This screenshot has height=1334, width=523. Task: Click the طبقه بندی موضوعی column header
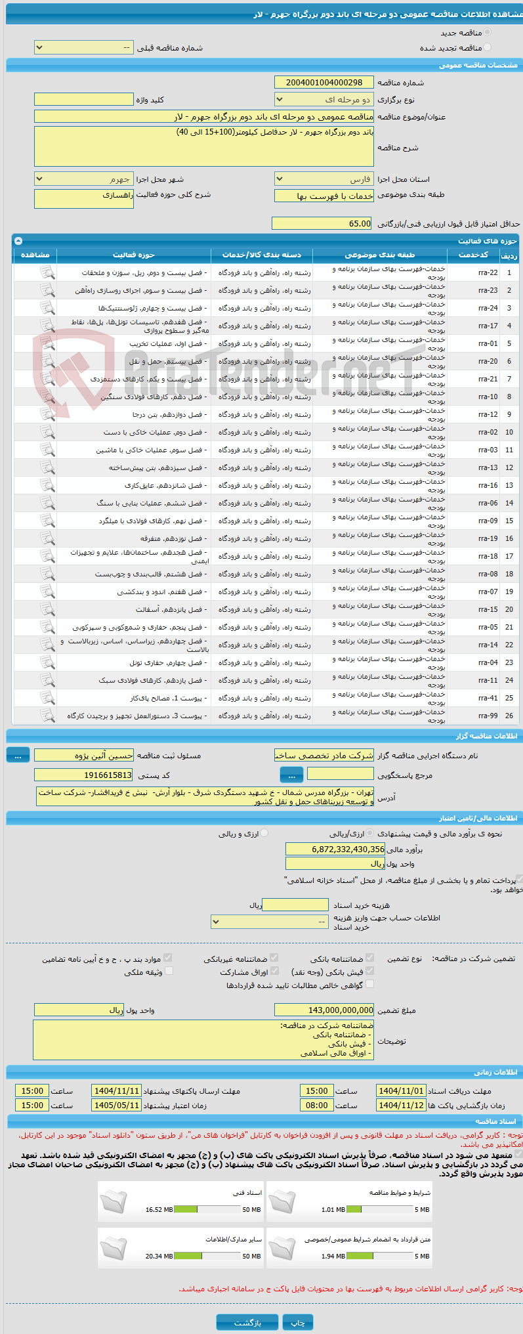[x=380, y=255]
